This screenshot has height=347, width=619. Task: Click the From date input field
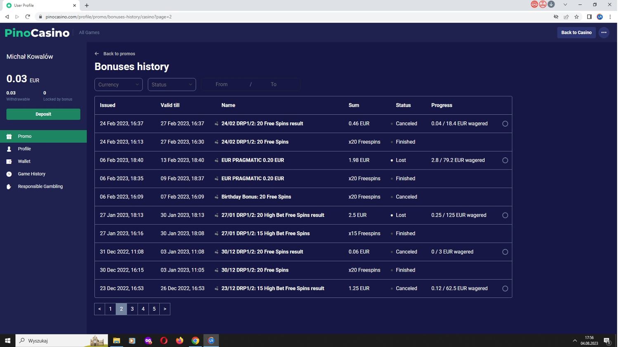tap(222, 85)
